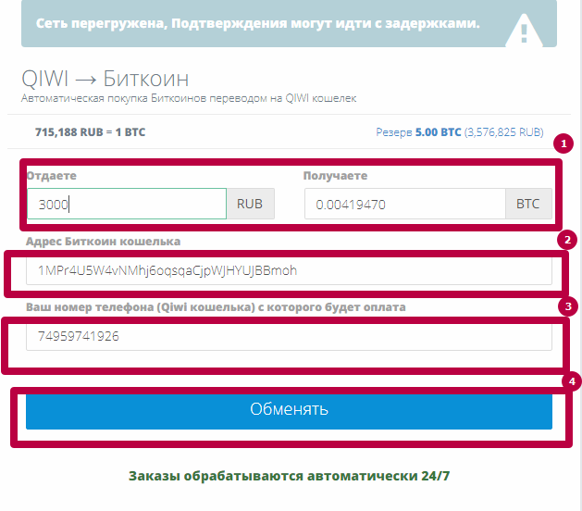Click the Bitcoin wallet address field
Screen dimensions: 582x511
289,270
